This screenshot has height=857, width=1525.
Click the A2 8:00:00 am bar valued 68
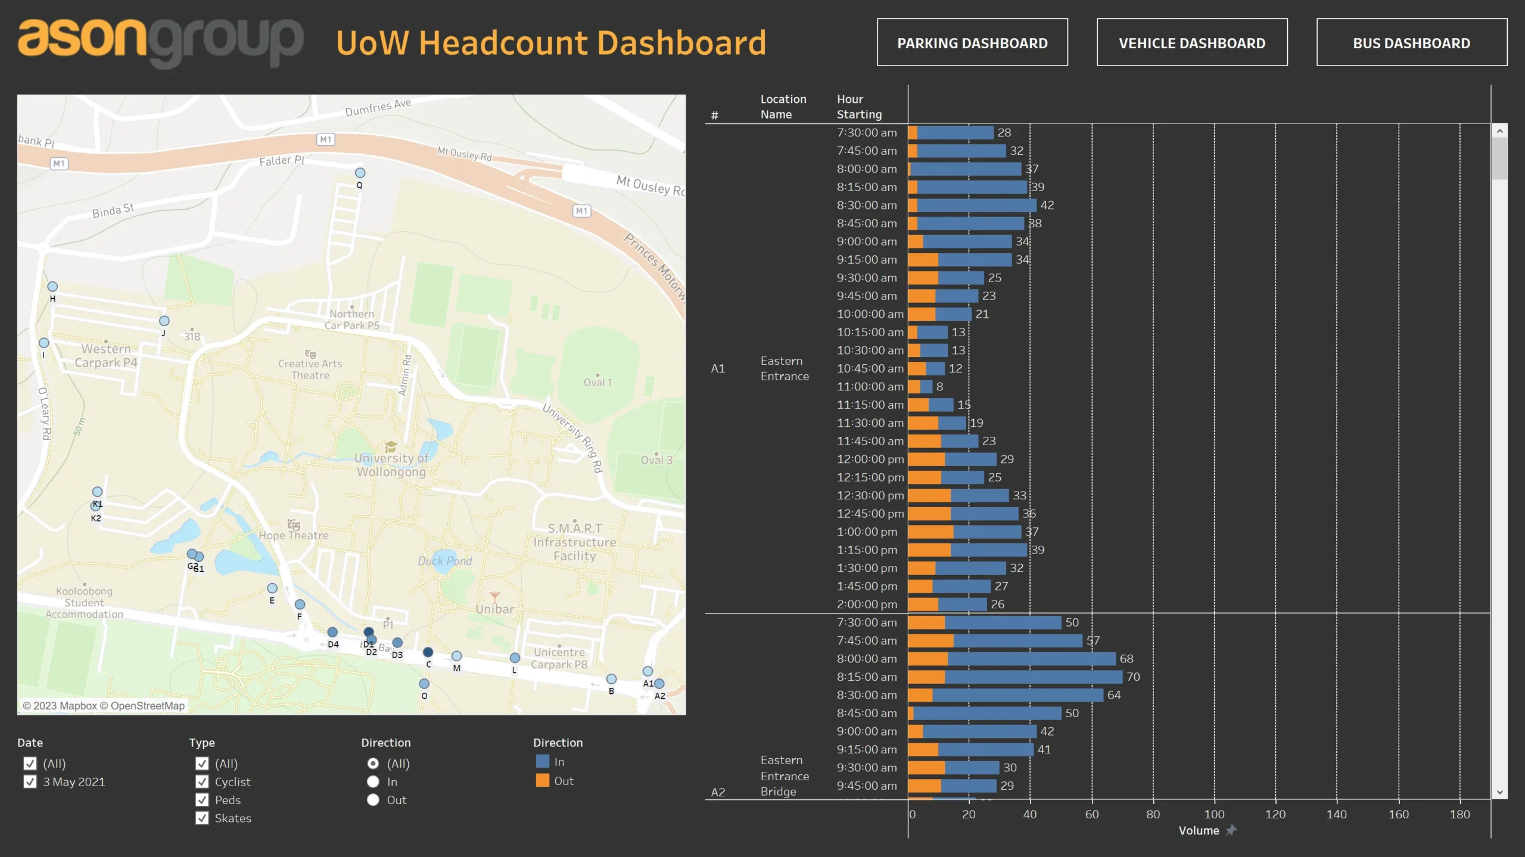1012,659
